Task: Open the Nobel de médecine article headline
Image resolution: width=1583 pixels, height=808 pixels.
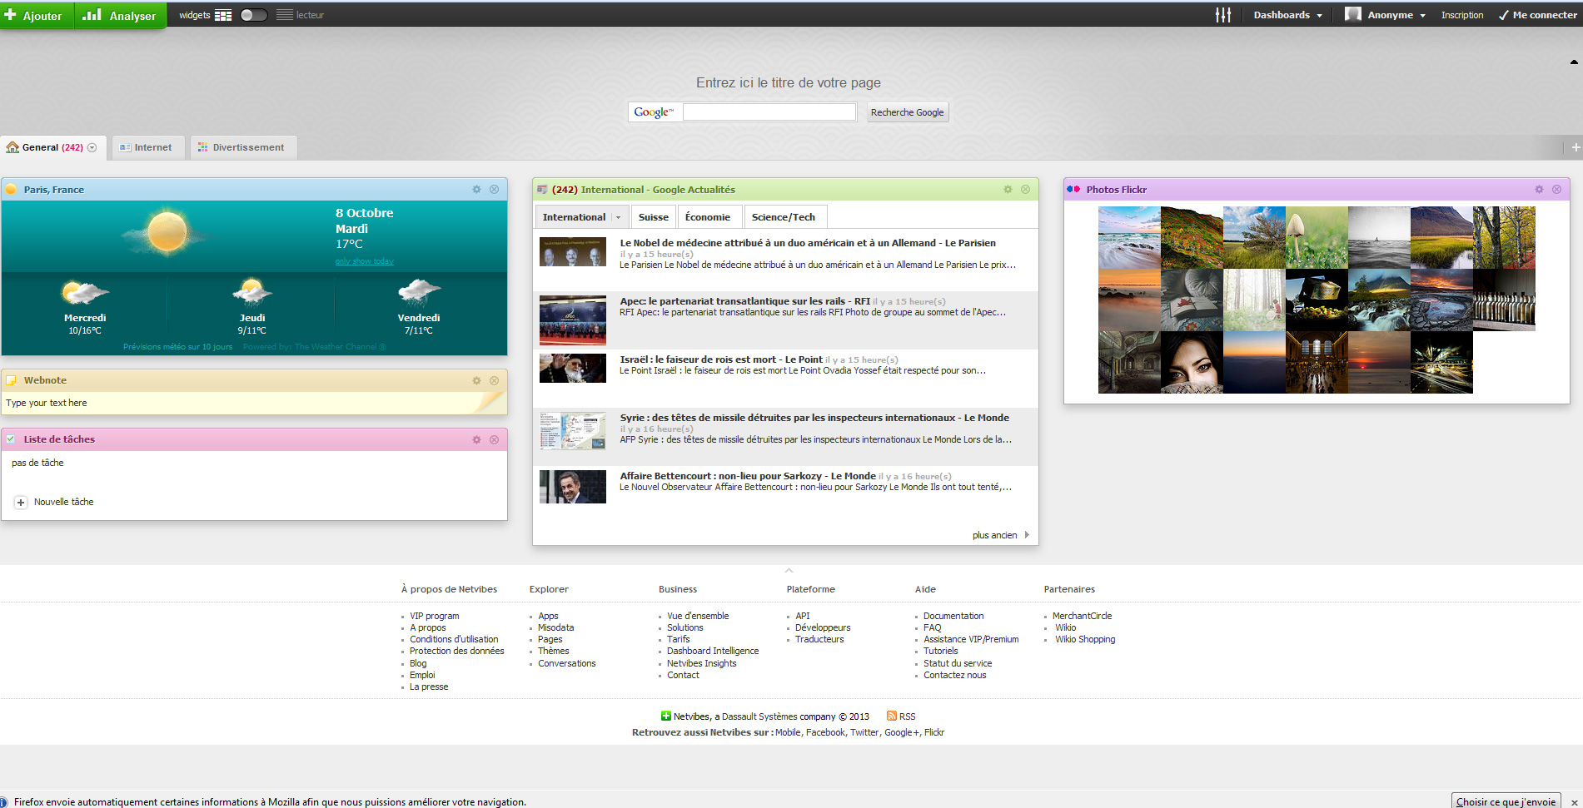Action: [x=808, y=243]
